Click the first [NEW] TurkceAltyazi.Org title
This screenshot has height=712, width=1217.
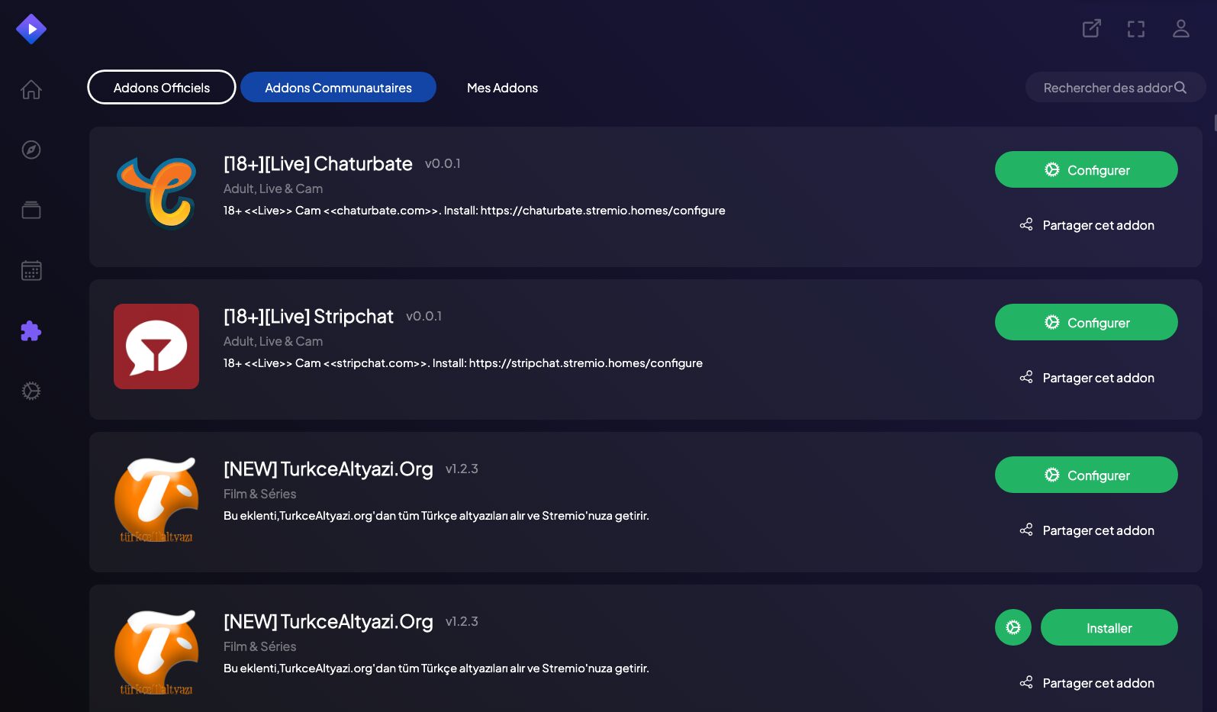[328, 469]
